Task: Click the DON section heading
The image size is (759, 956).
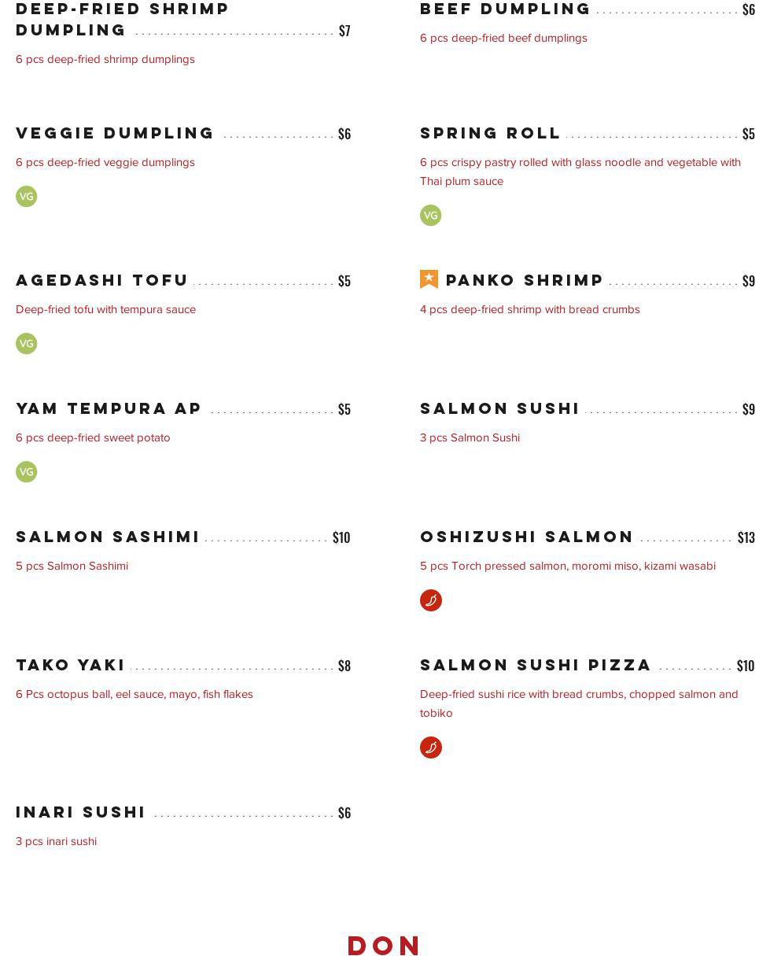Action: 384,945
